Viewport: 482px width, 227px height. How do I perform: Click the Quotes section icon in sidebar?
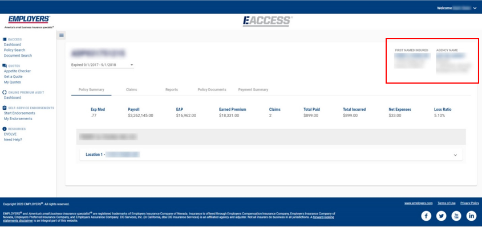(x=5, y=65)
